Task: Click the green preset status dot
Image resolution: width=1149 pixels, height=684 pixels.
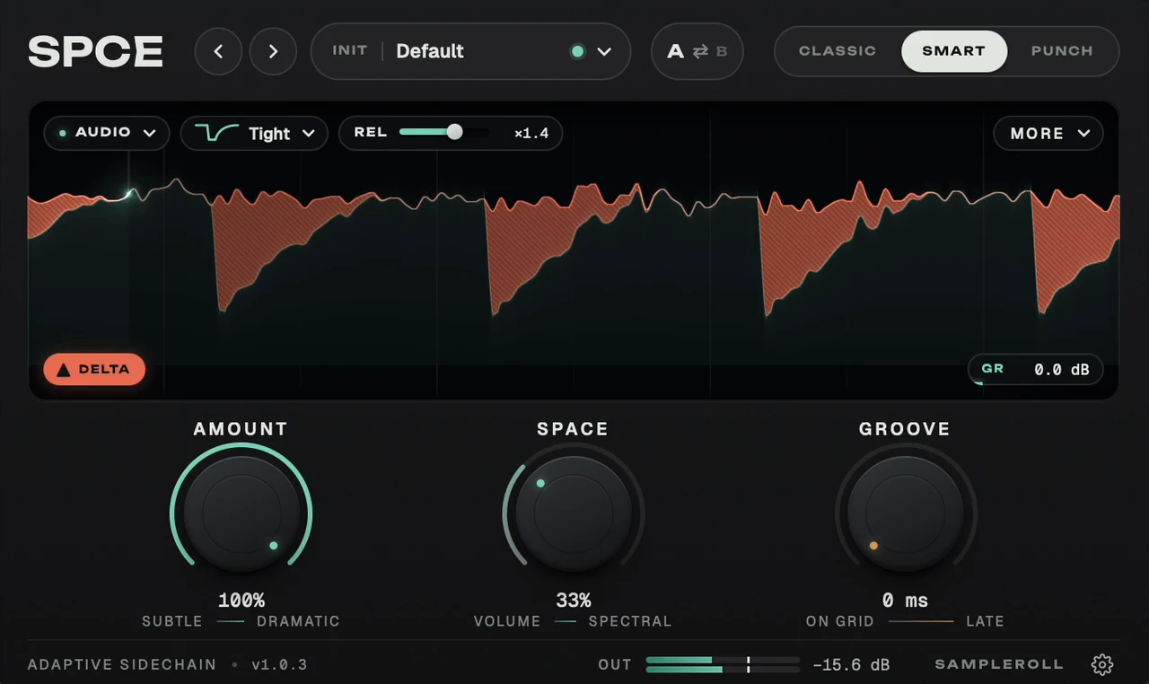Action: coord(577,51)
